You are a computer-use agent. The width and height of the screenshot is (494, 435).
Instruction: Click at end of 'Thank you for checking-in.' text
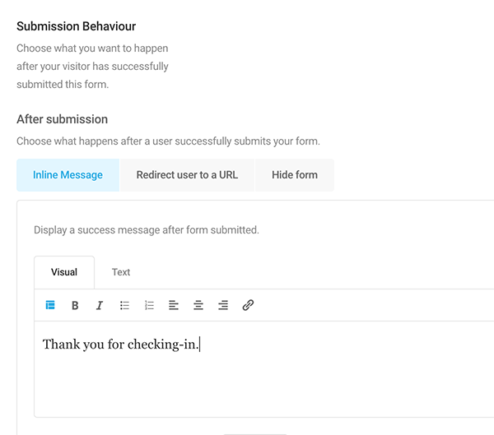pyautogui.click(x=199, y=345)
